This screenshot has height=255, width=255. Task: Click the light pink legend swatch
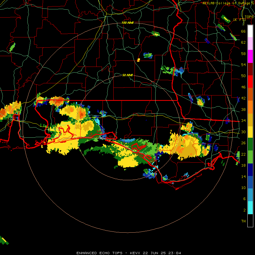[250, 44]
